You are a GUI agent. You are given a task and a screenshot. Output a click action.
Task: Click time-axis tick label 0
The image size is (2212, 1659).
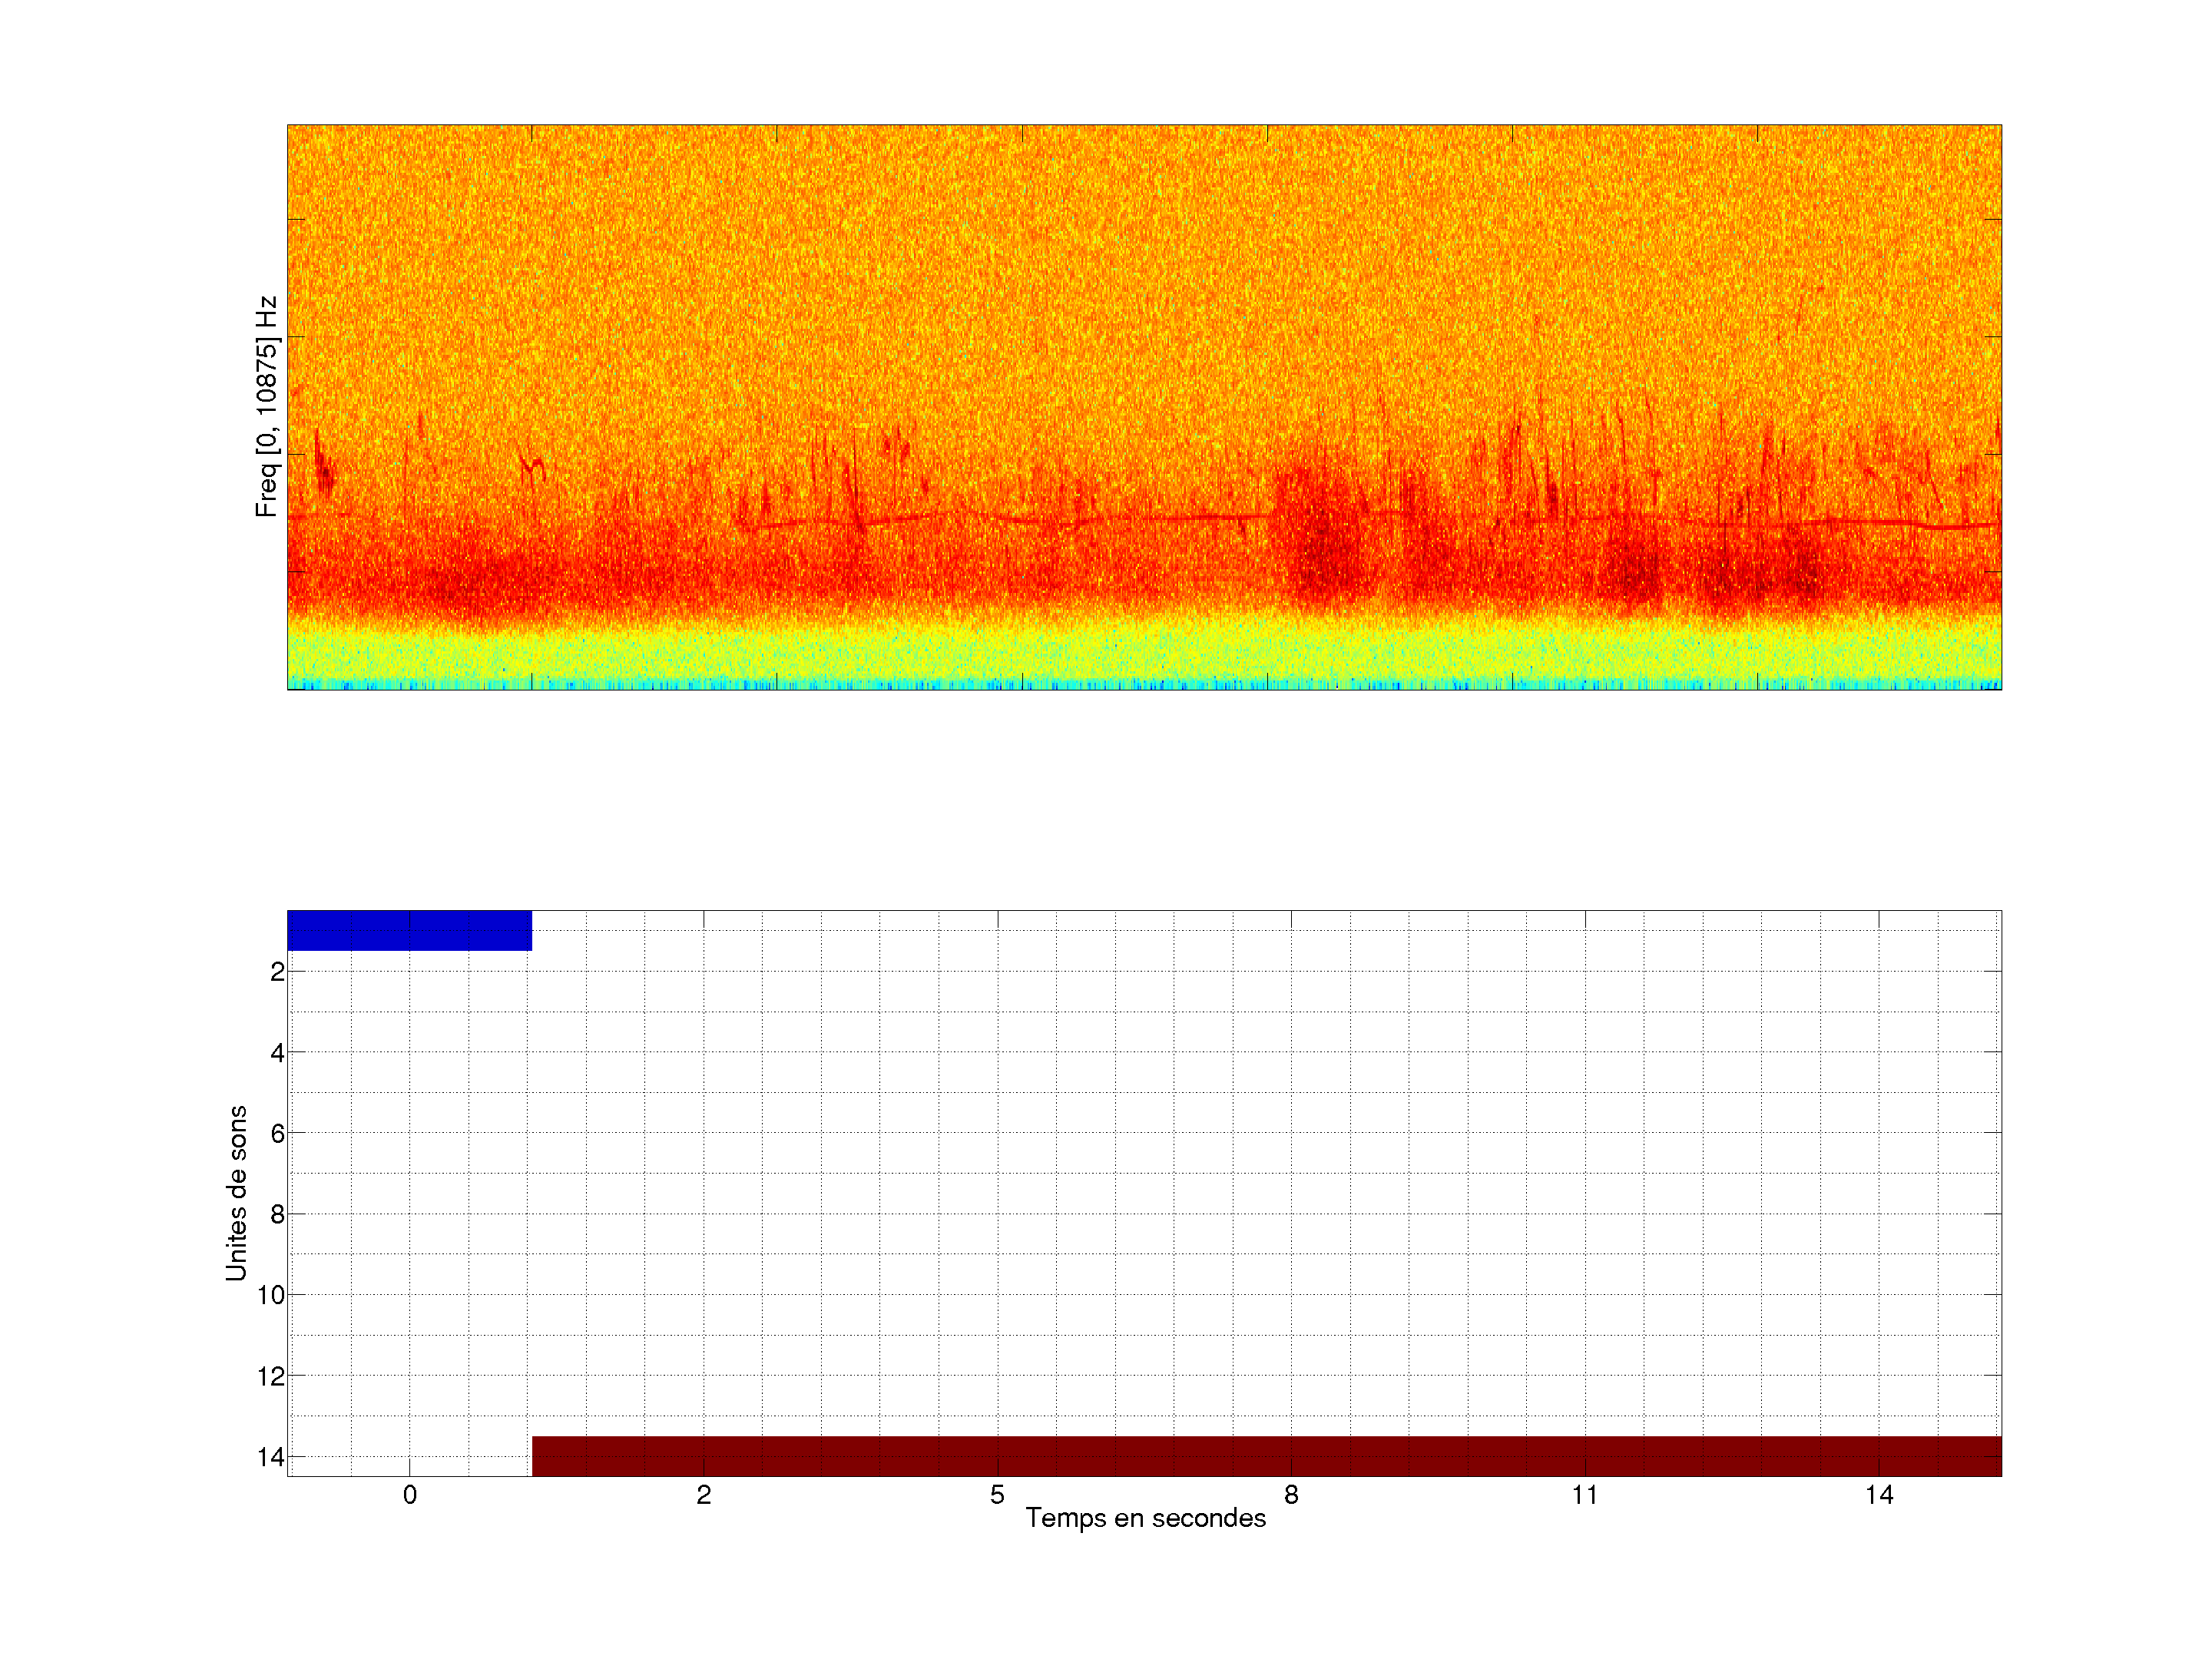(x=410, y=1495)
